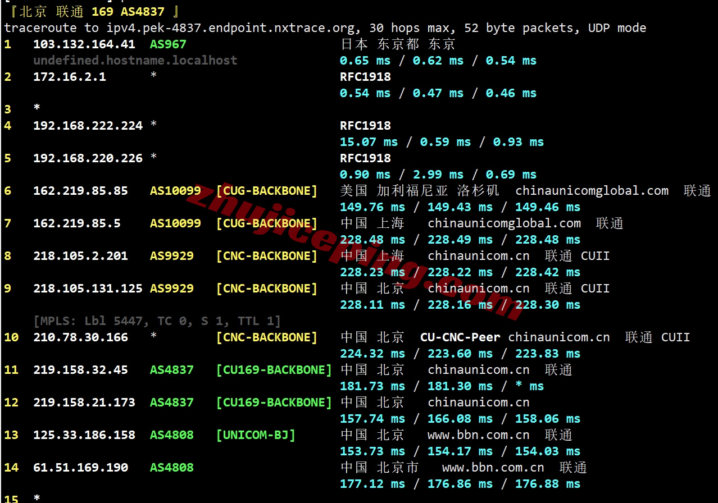Click the [CNC-BACKBONE] tag on hop 9

[267, 289]
